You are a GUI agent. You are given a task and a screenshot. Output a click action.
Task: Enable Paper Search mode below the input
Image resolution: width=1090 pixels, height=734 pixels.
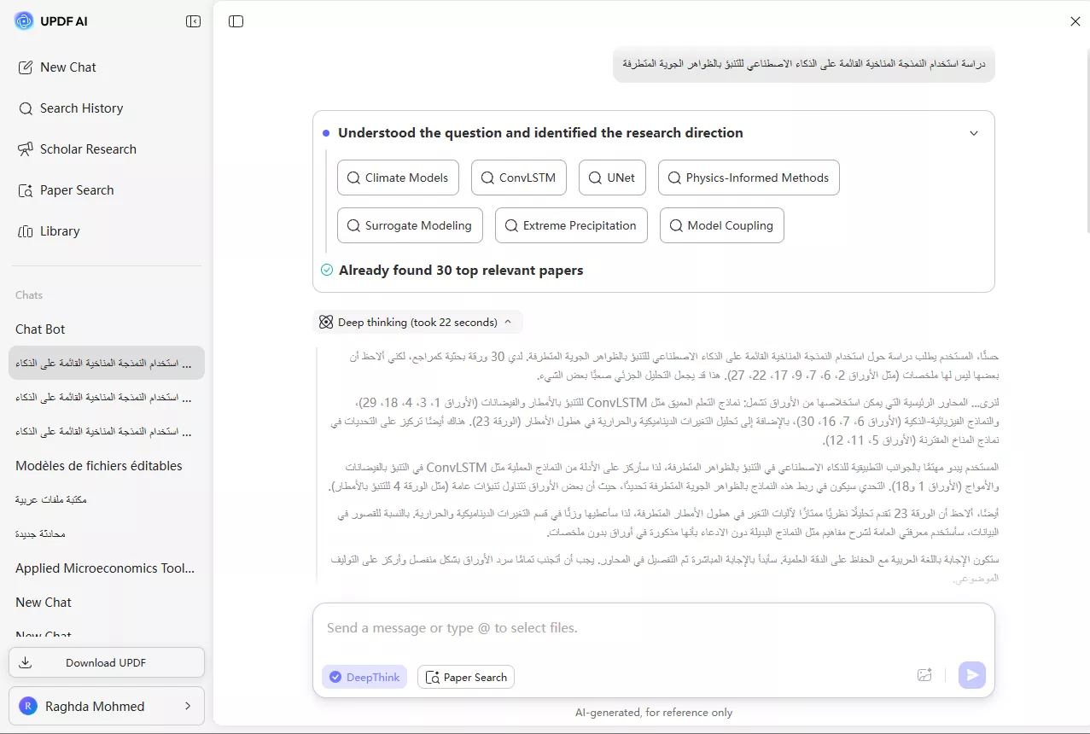(x=465, y=676)
